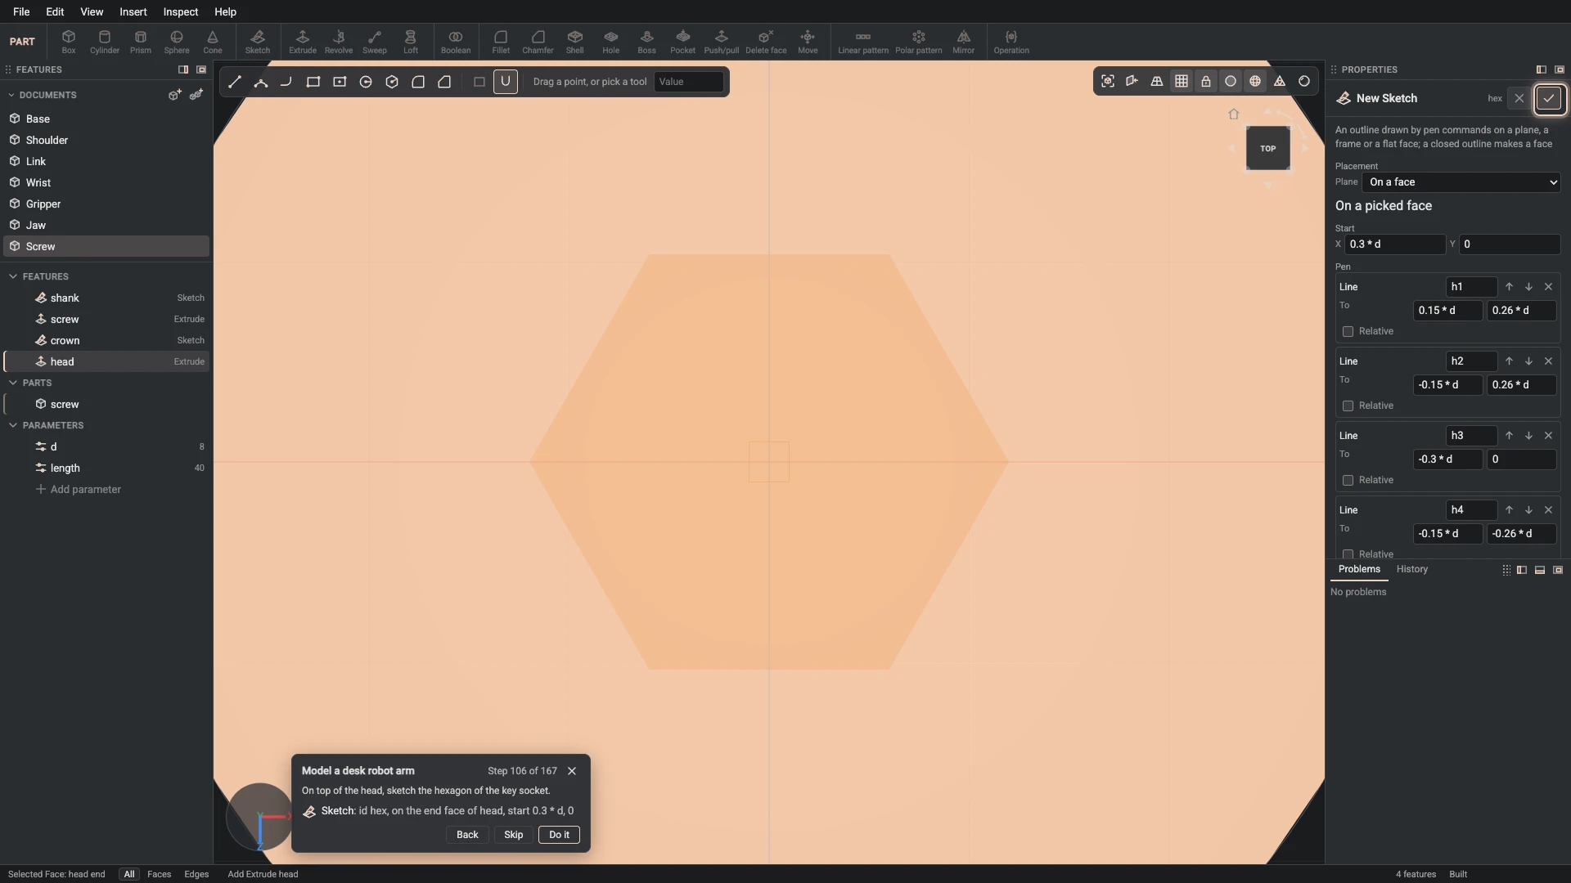The height and width of the screenshot is (883, 1571).
Task: Apply the Fillet tool
Action: point(501,42)
